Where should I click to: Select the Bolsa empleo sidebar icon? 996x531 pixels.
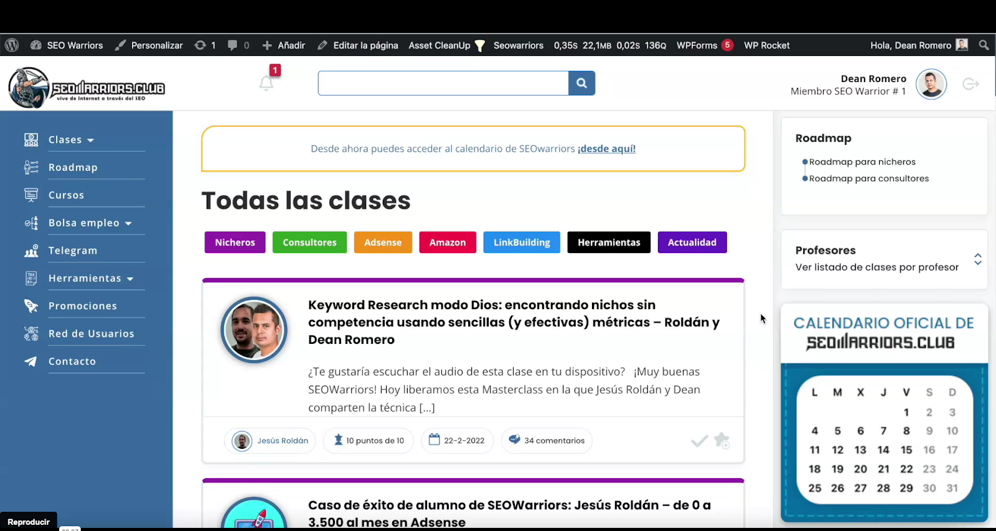31,223
